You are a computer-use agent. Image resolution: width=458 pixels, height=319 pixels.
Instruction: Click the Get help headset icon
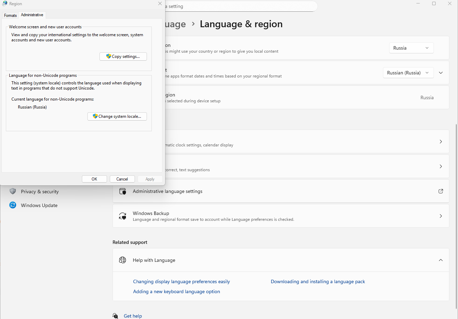click(x=116, y=316)
